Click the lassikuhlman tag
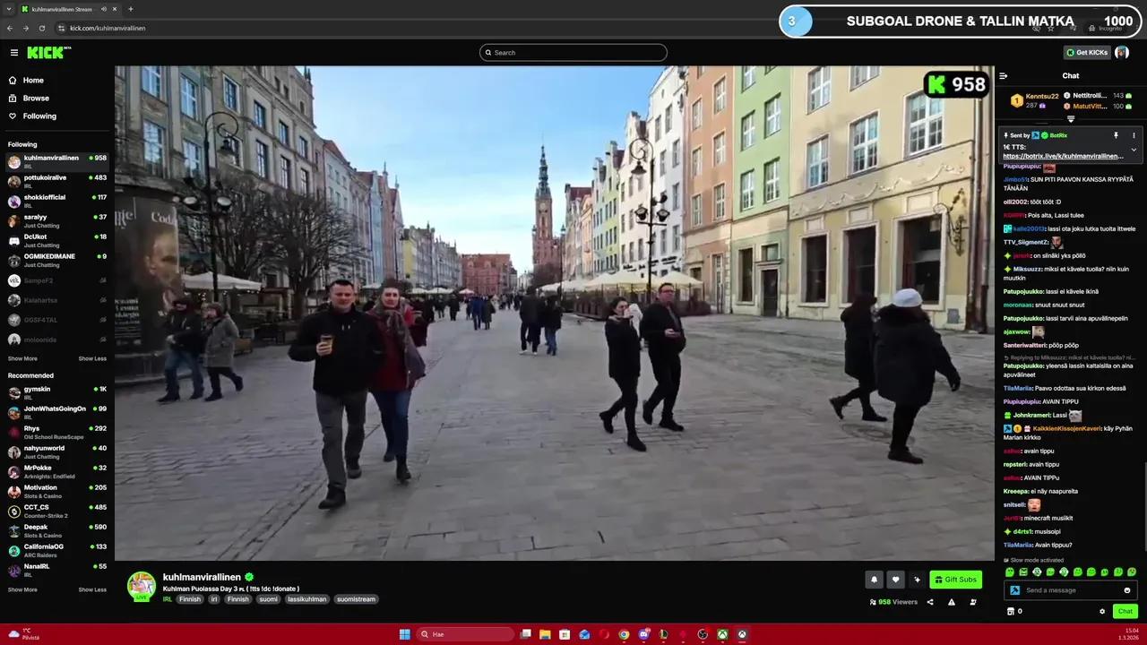 tap(306, 599)
